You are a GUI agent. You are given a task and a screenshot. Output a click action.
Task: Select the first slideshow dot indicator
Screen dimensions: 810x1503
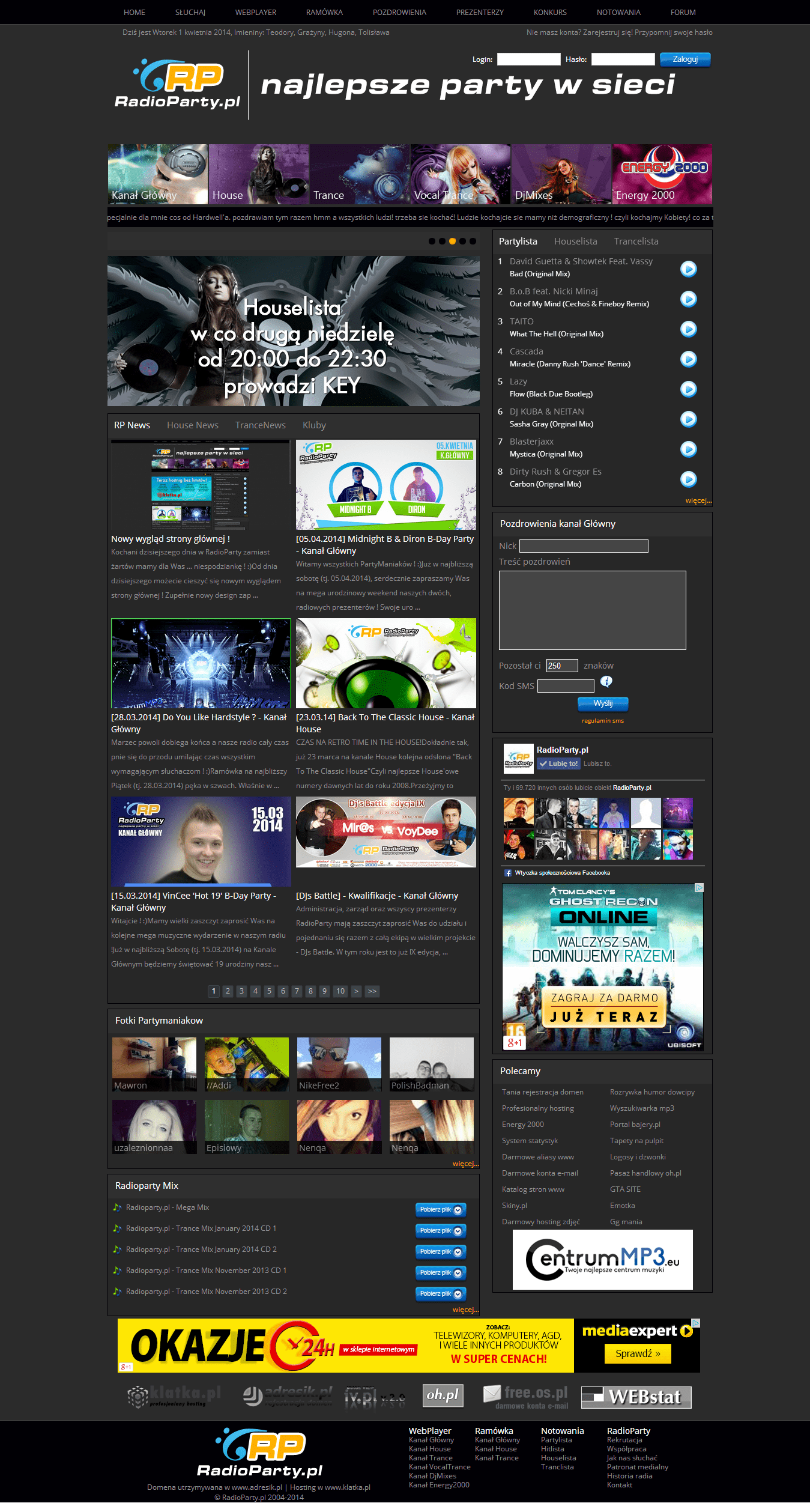[x=432, y=241]
